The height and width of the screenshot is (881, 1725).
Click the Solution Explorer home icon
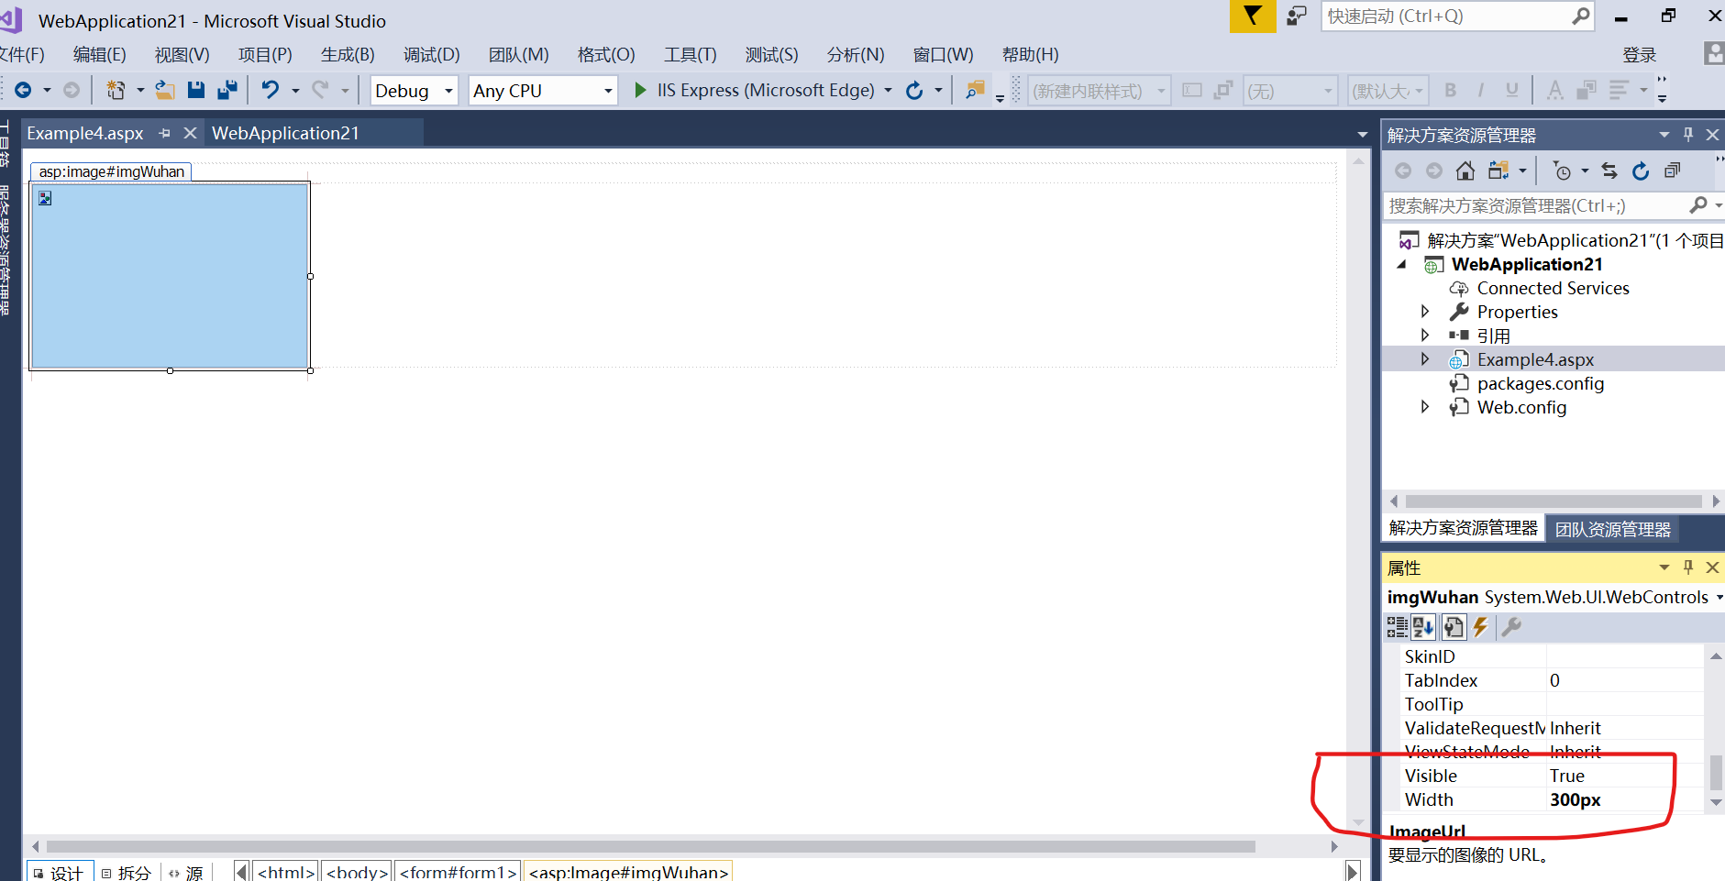[x=1465, y=171]
